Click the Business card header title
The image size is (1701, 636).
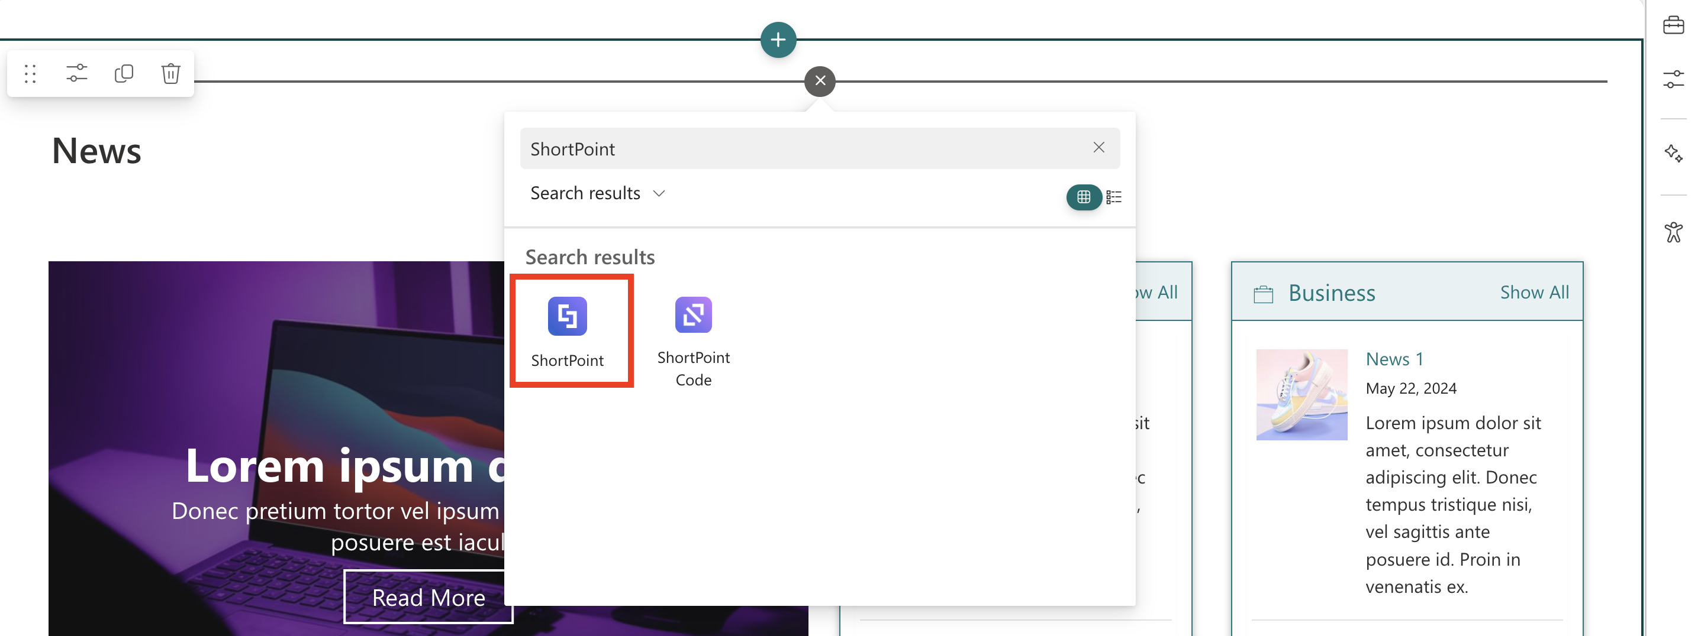click(1331, 292)
